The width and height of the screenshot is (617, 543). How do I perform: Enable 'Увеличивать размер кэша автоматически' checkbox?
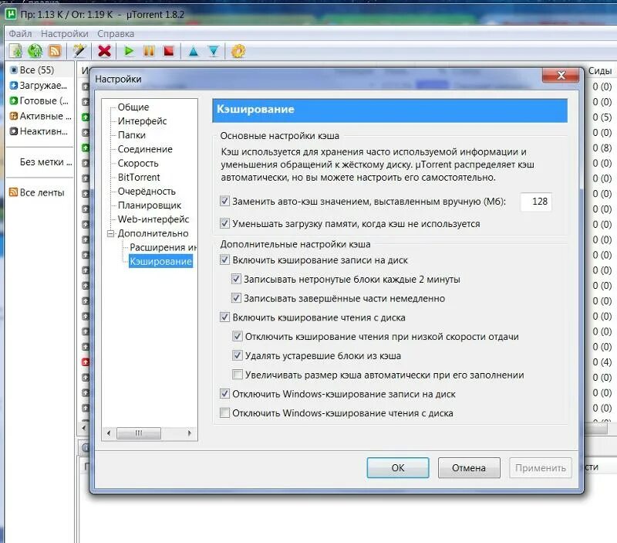click(x=237, y=375)
